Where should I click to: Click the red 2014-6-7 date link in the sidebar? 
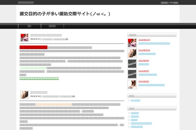144,71
